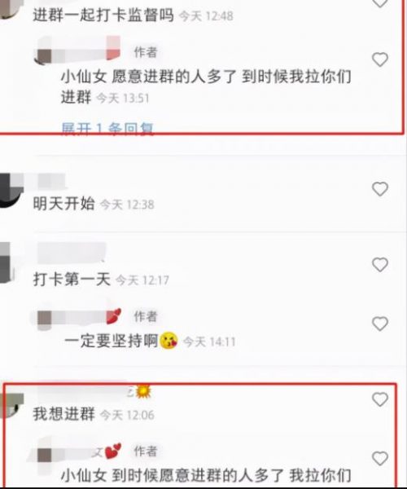Open username with sun emoji

(x=94, y=392)
